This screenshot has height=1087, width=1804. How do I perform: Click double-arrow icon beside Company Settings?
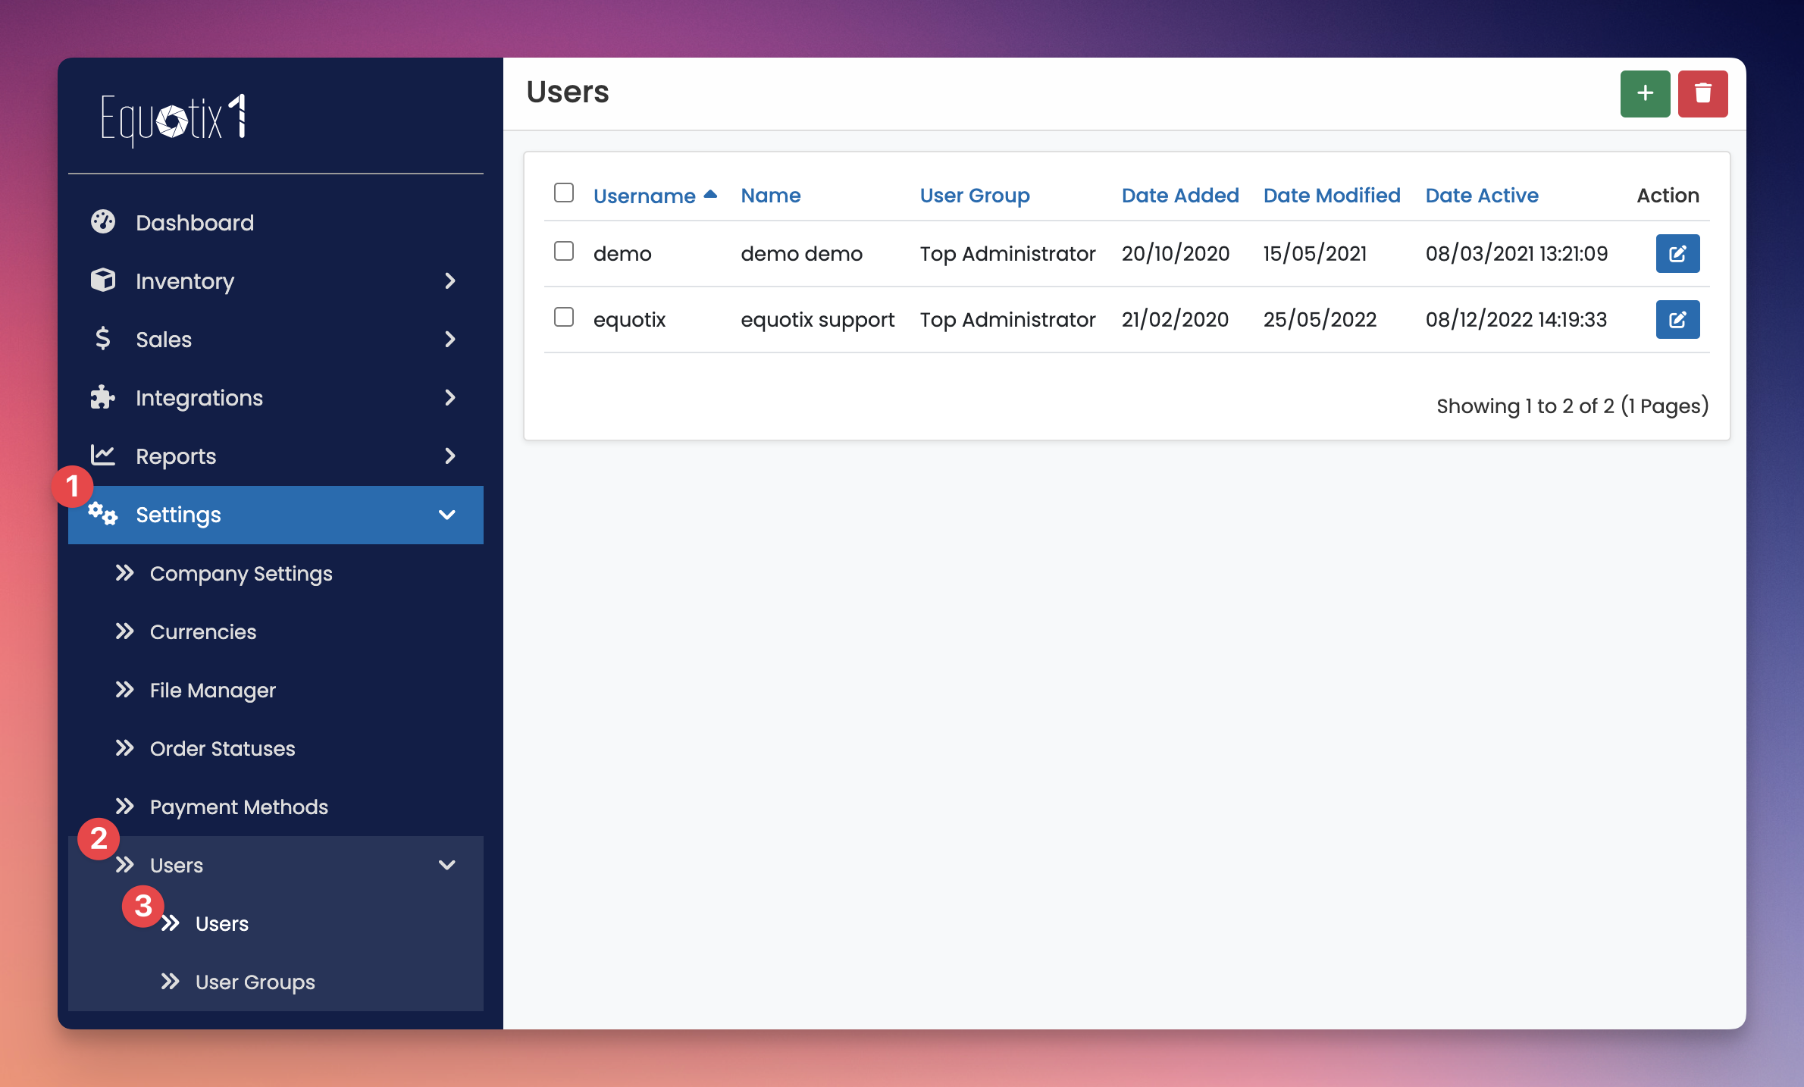pyautogui.click(x=125, y=573)
